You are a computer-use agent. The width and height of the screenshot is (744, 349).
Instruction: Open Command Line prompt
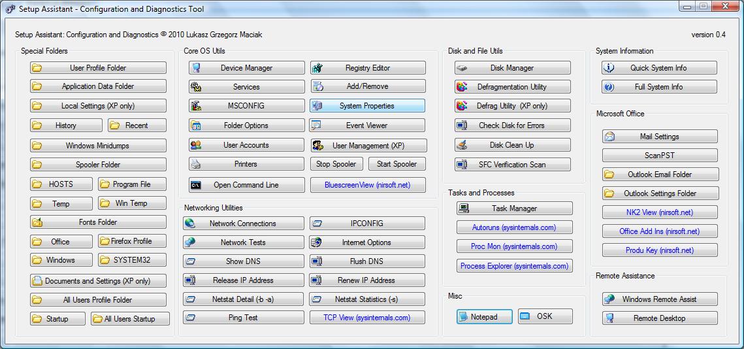point(246,185)
